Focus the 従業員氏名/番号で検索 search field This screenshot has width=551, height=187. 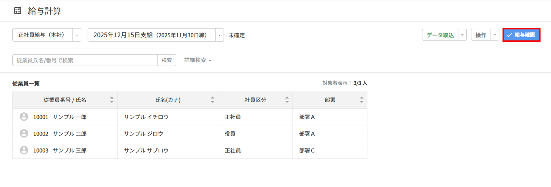click(x=85, y=60)
